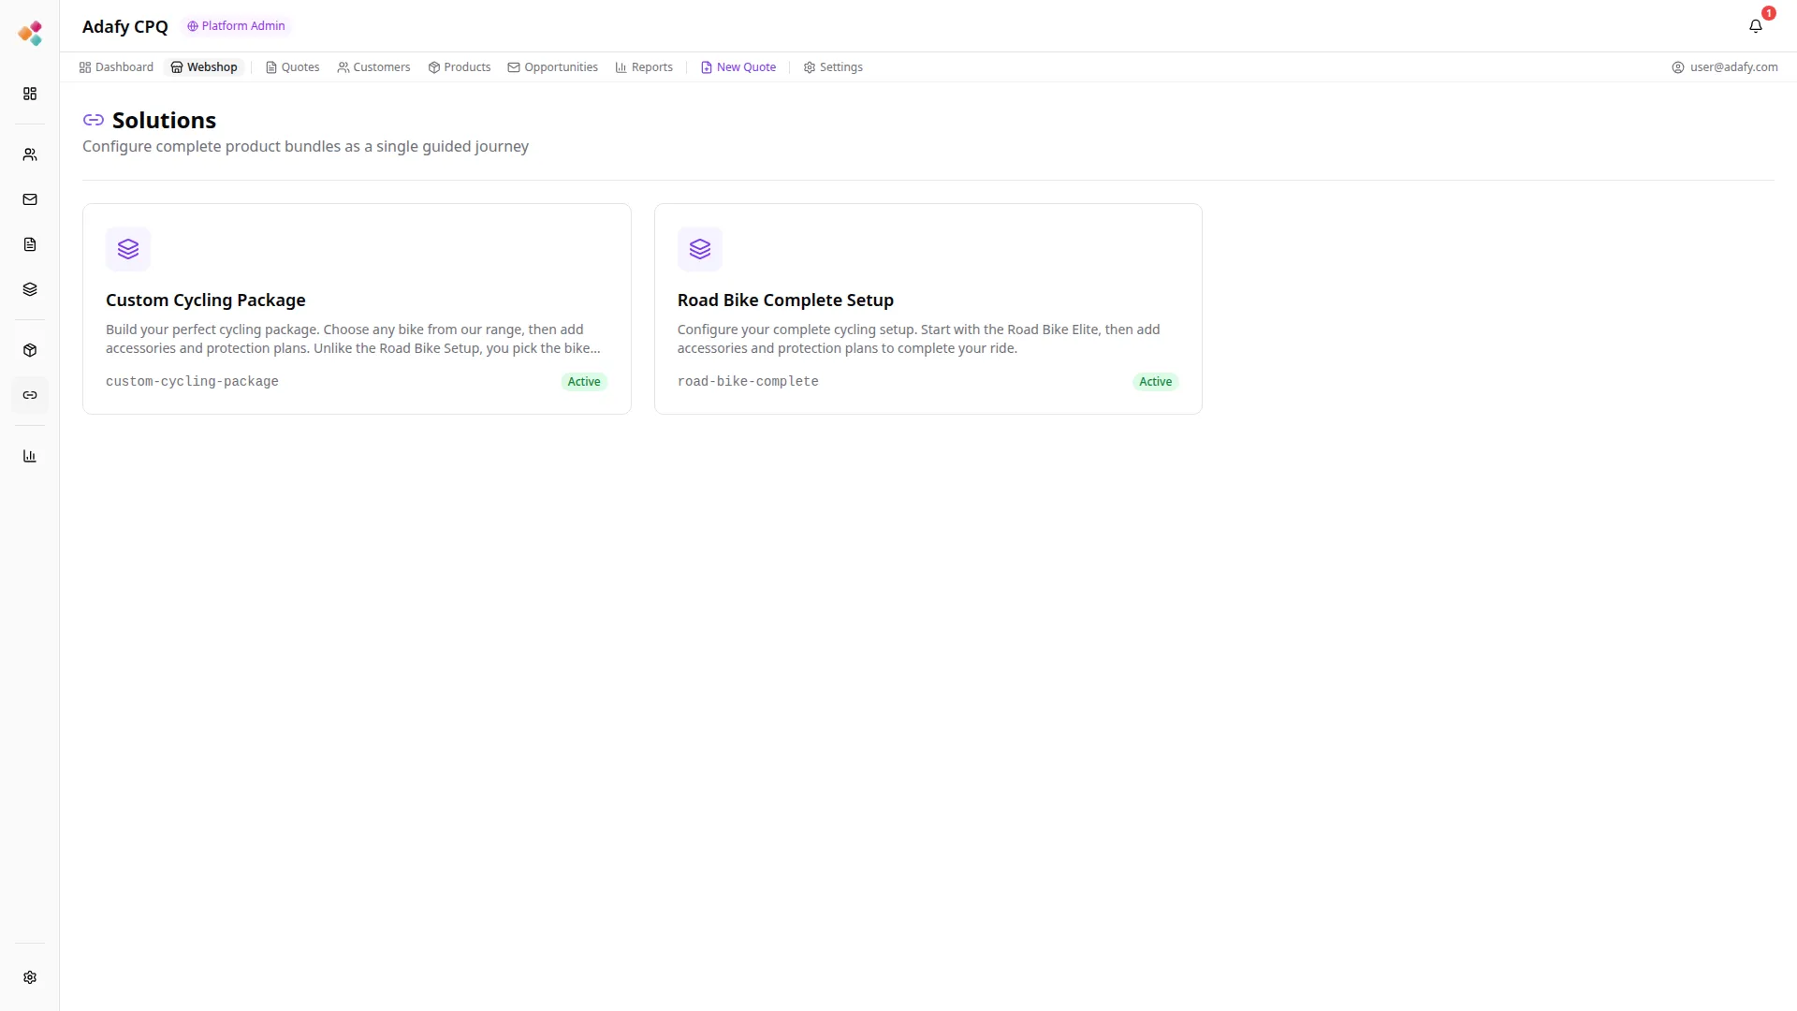
Task: Click the sidebar settings gear icon
Action: click(x=30, y=977)
